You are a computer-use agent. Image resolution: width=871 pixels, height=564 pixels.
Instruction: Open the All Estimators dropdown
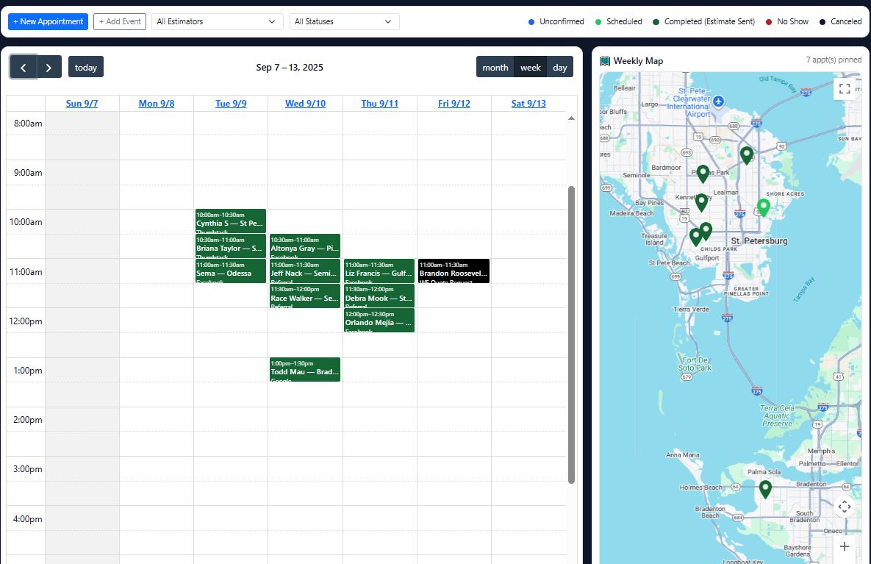(217, 21)
